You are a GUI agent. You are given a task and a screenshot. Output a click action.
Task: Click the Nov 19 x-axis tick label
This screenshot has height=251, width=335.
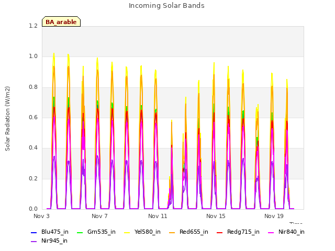pyautogui.click(x=274, y=216)
